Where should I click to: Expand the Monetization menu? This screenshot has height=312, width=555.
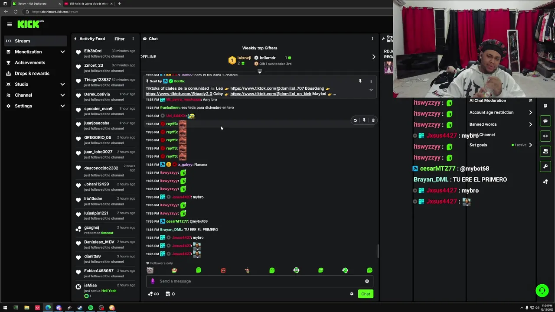36,52
